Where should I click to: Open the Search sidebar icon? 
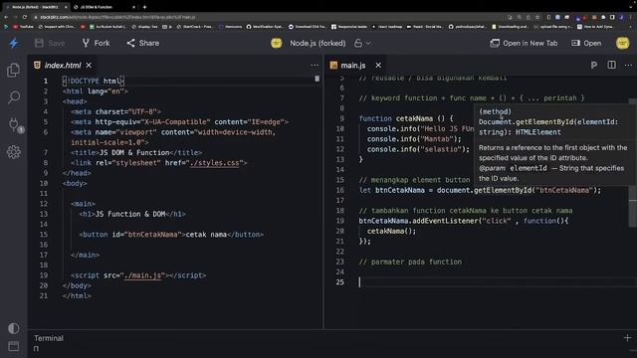14,97
